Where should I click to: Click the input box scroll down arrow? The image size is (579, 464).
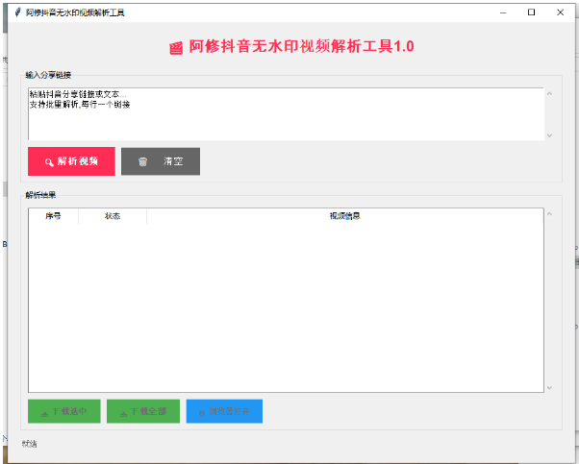pos(549,135)
